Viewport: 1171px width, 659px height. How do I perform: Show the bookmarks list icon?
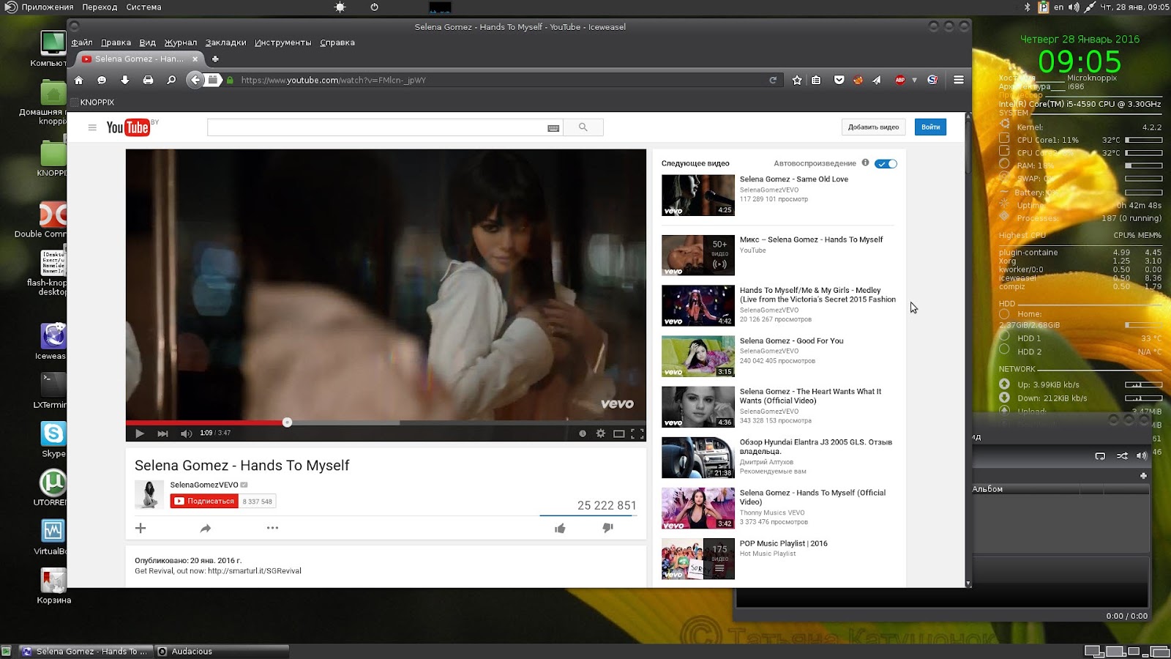click(x=816, y=80)
